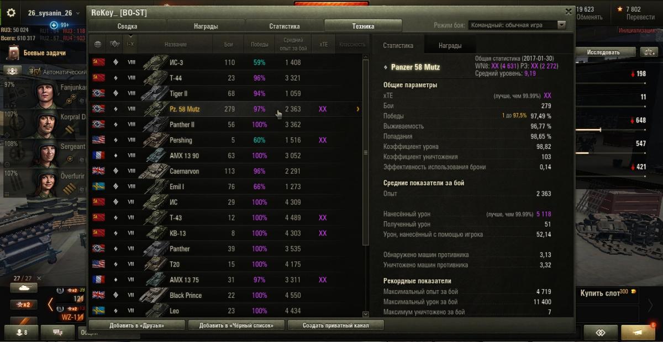663x342 pixels.
Task: Open the chat channels icon
Action: click(x=57, y=332)
